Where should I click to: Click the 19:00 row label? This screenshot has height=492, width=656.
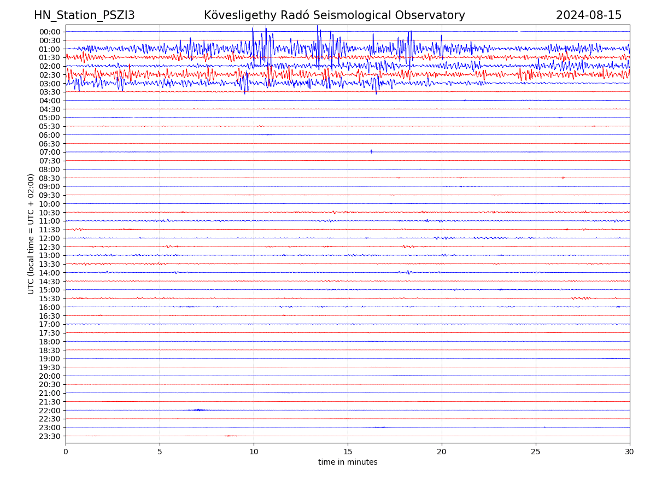tap(50, 359)
